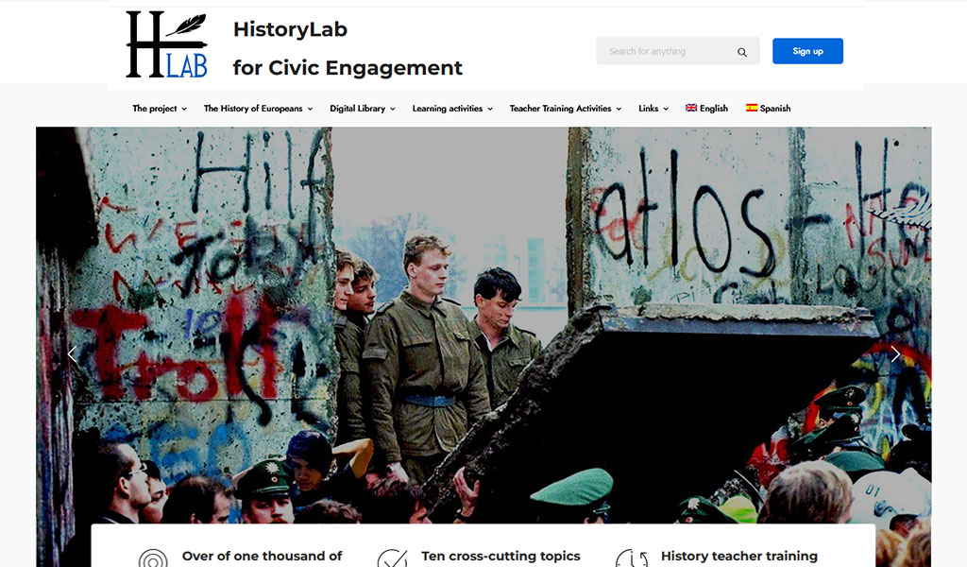967x567 pixels.
Task: Advance carousel with right arrow
Action: tap(895, 354)
